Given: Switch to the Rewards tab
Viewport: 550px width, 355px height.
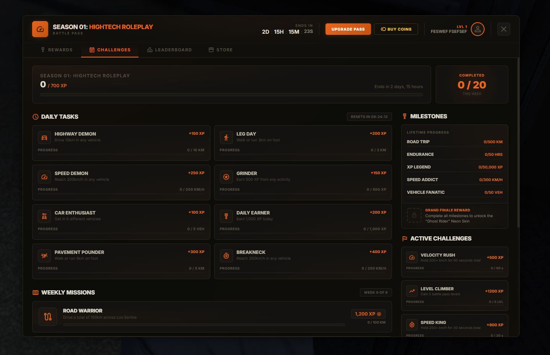Looking at the screenshot, I should coord(57,50).
